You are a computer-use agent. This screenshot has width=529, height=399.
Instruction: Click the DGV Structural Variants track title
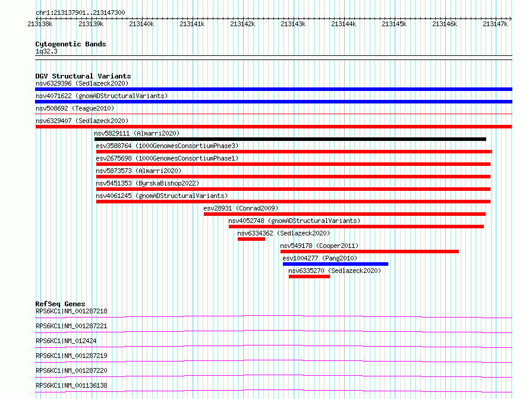click(x=83, y=76)
